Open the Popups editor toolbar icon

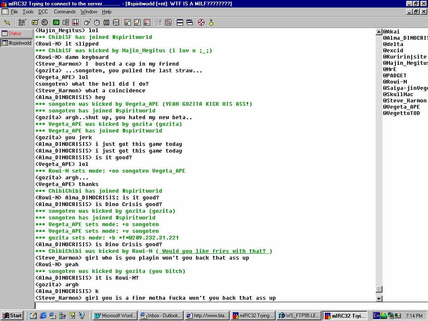(66, 23)
